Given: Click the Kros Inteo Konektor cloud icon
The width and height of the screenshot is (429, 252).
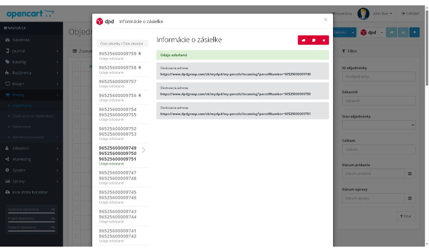Looking at the screenshot, I should 8,192.
